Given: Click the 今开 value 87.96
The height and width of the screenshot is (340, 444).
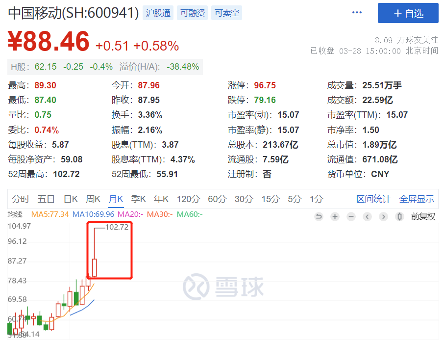Looking at the screenshot, I should 148,85.
